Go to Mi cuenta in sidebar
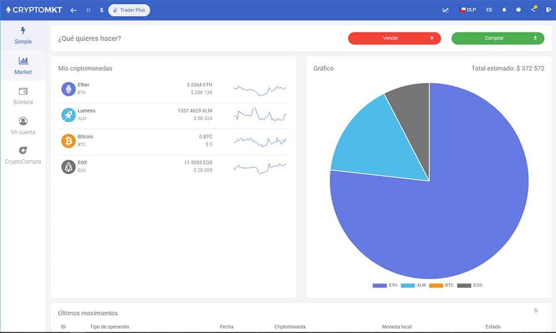Image resolution: width=556 pixels, height=333 pixels. 23,126
